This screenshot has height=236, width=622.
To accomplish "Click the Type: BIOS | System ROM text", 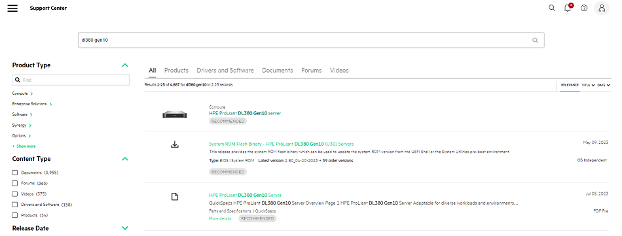I will coord(232,161).
